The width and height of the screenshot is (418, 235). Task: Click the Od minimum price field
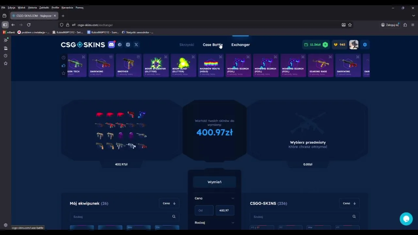tap(204, 211)
